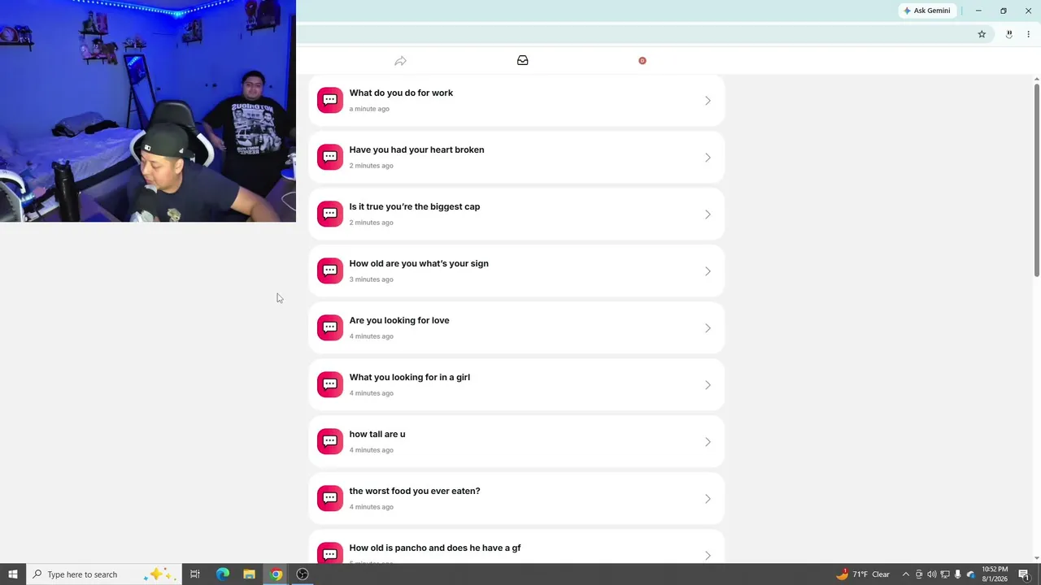Show hidden system tray icons
The width and height of the screenshot is (1041, 585).
coord(905,574)
